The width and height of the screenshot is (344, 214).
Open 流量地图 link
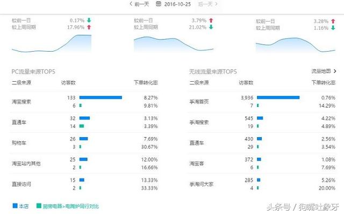pos(321,71)
